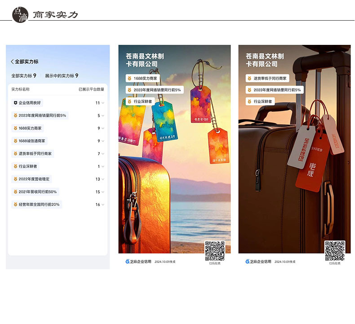Image resolution: width=355 pixels, height=324 pixels.
Task: Select the 2021年营收同行前50% badge
Action: [x=35, y=192]
